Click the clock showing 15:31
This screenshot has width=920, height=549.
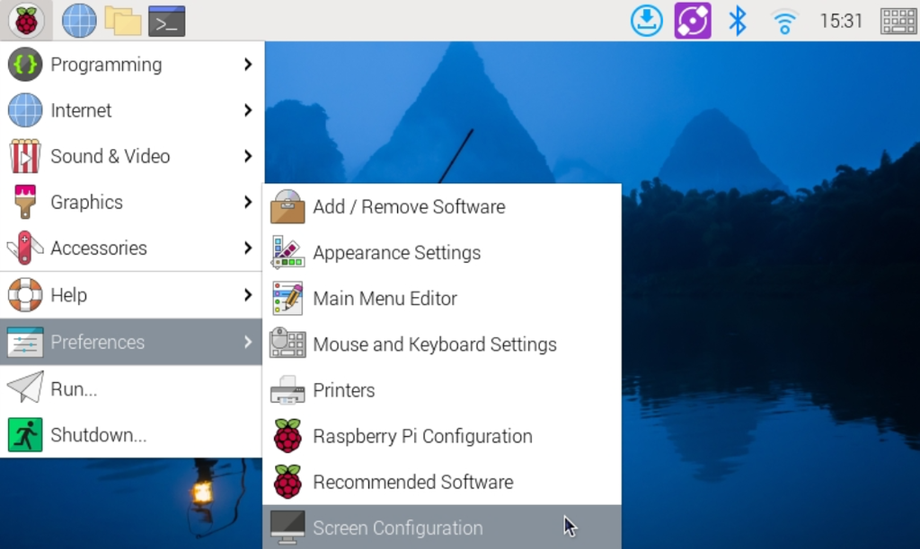(842, 20)
